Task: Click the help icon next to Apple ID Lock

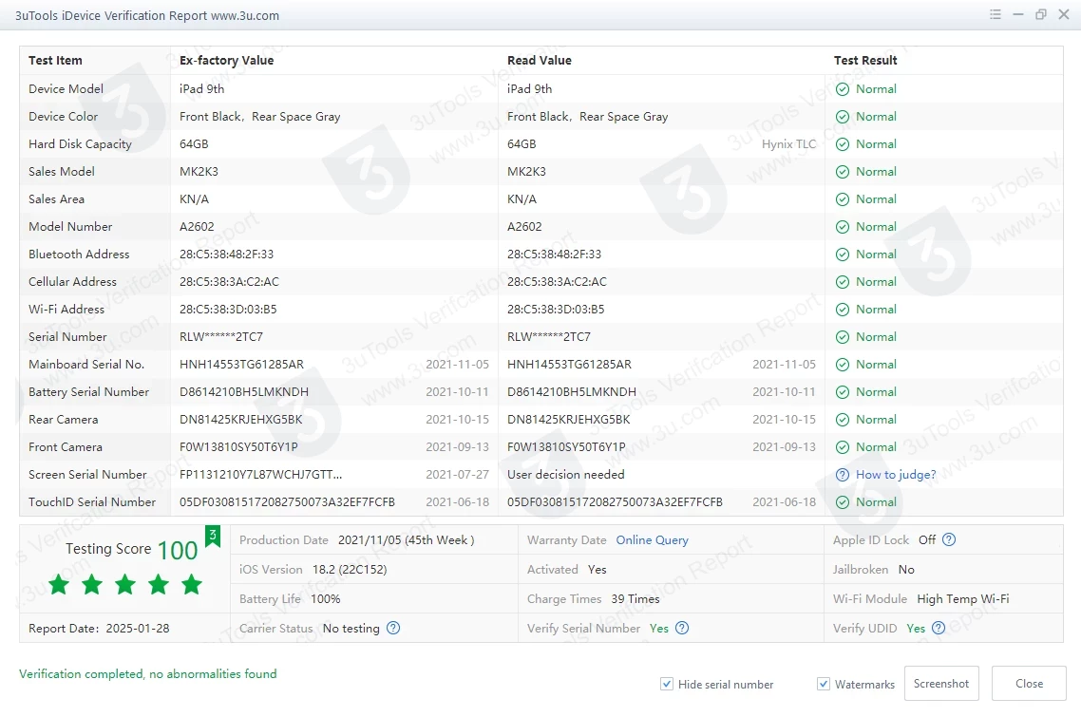Action: pyautogui.click(x=949, y=539)
